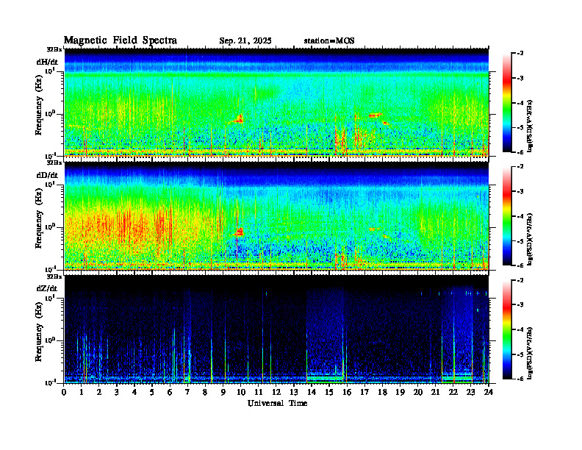Click the dZ/dt spectrogram plot
The image size is (582, 450).
276,329
